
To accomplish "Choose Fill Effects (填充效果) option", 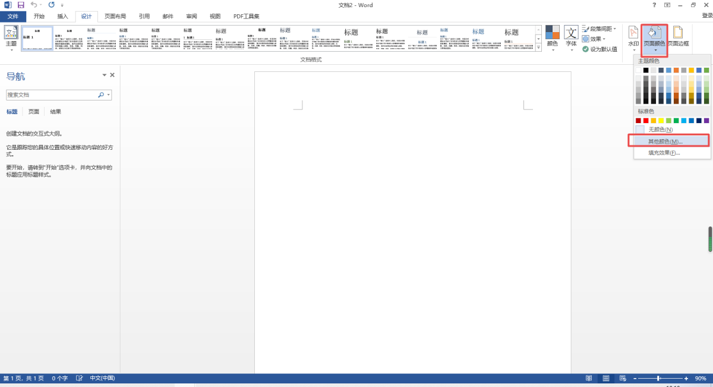I will coord(672,153).
